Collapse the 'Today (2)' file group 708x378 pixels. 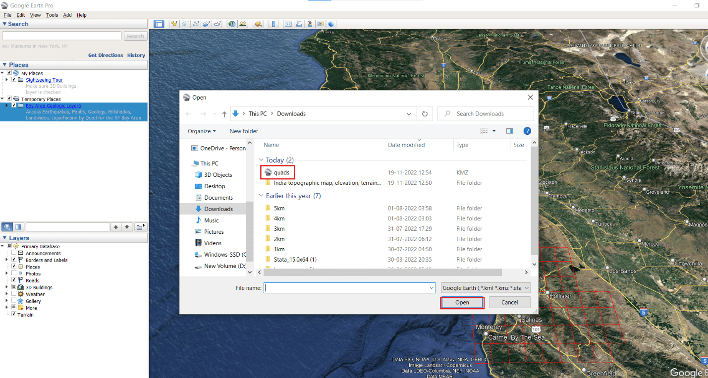(262, 161)
